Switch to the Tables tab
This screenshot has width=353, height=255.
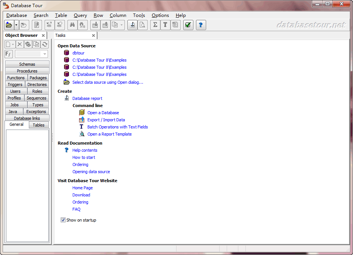[x=39, y=125]
